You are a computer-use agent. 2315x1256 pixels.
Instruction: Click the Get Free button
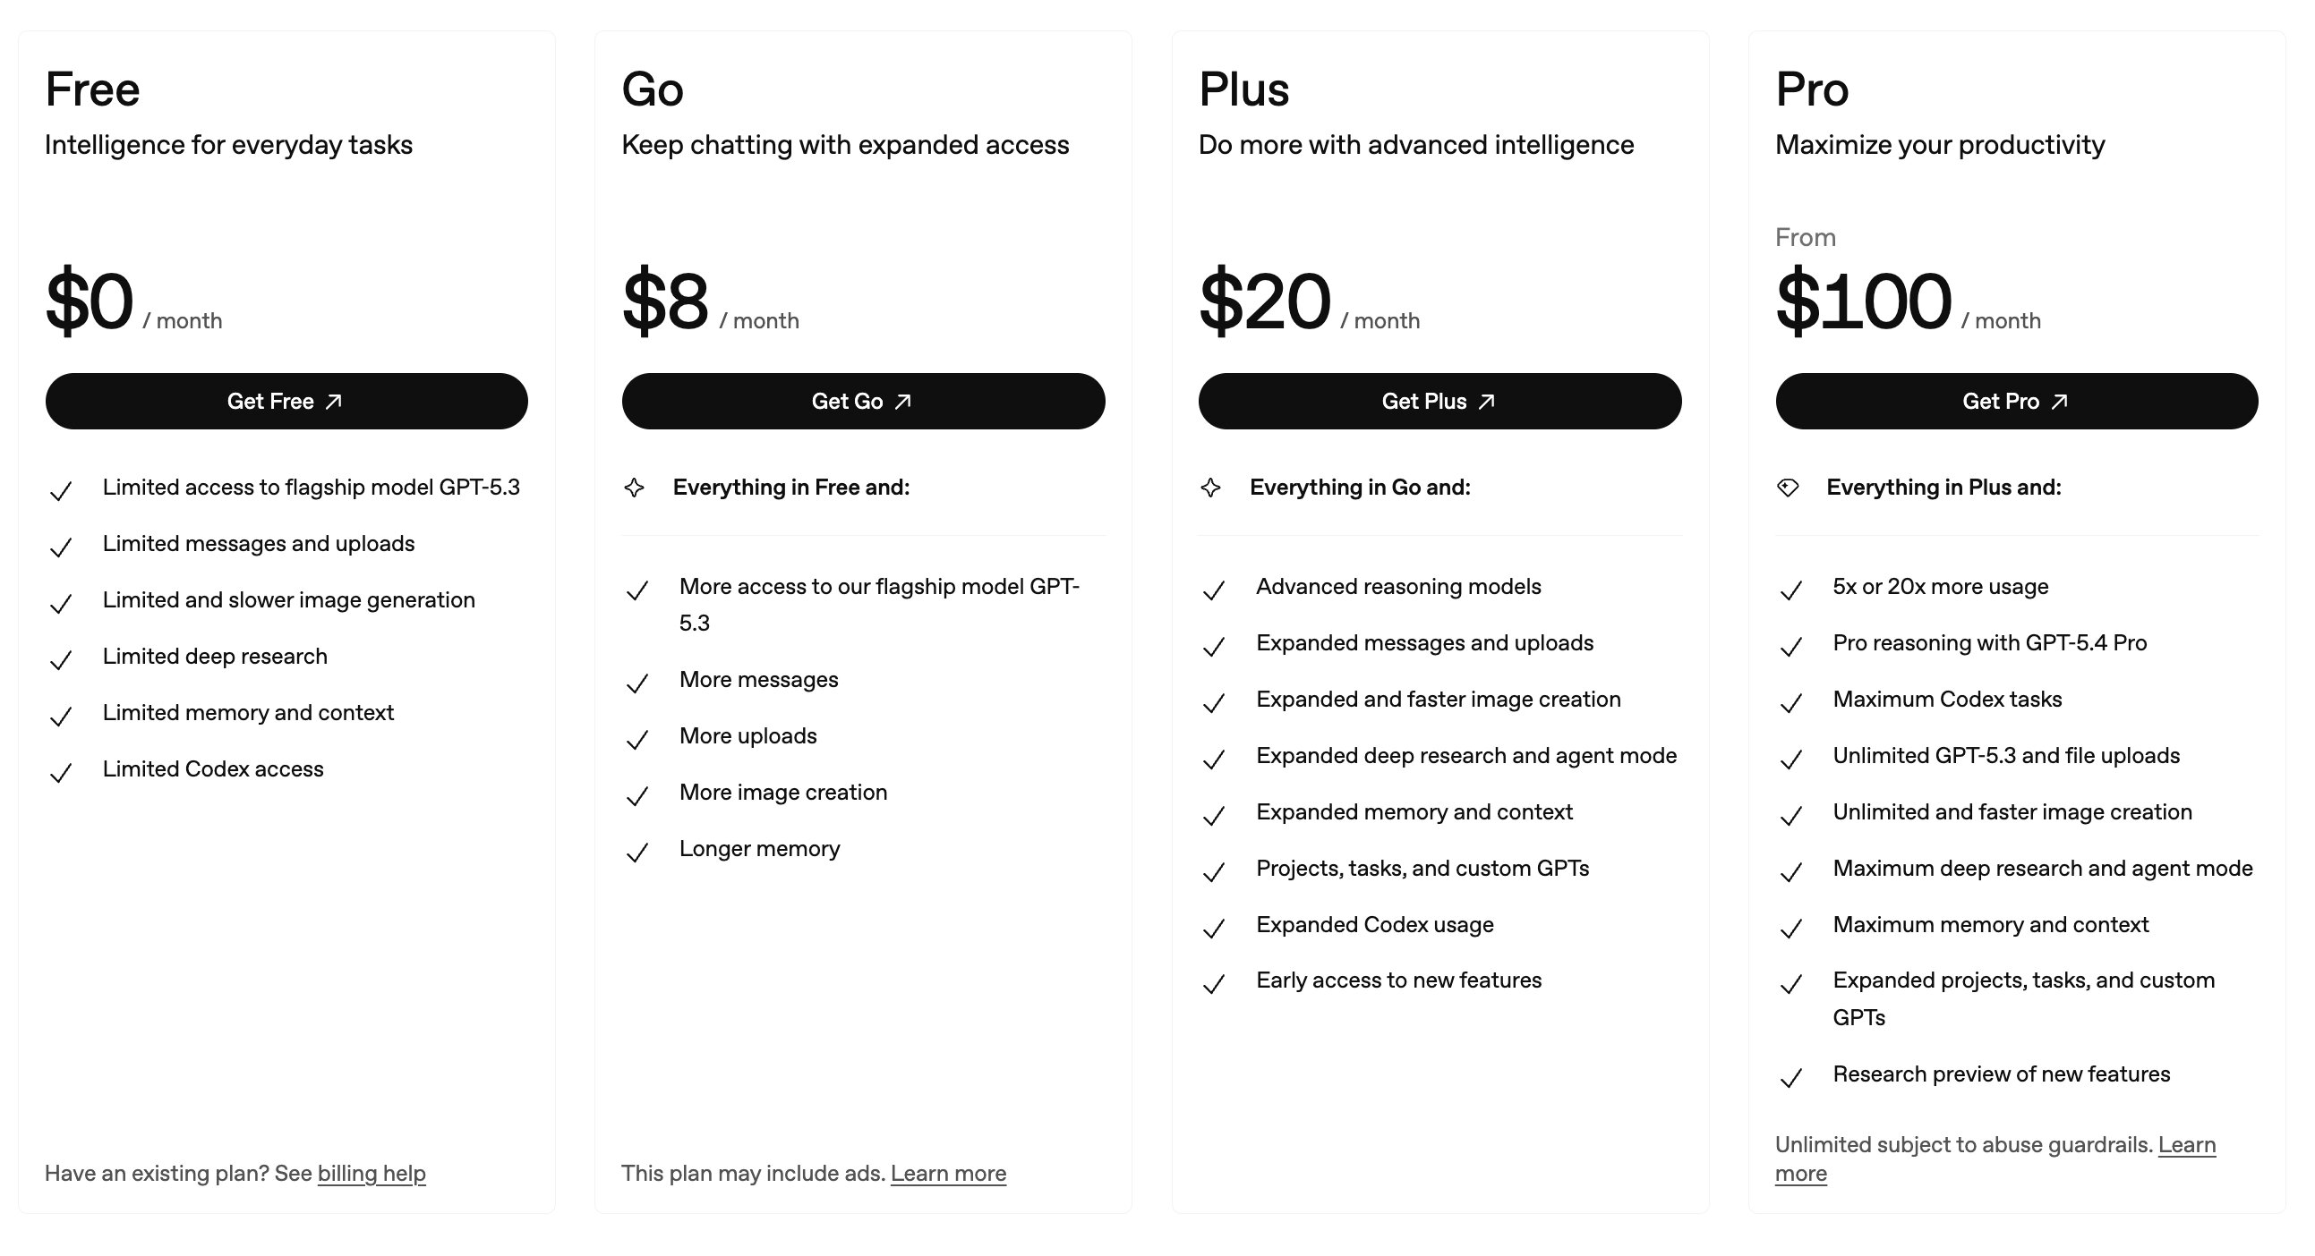click(286, 402)
